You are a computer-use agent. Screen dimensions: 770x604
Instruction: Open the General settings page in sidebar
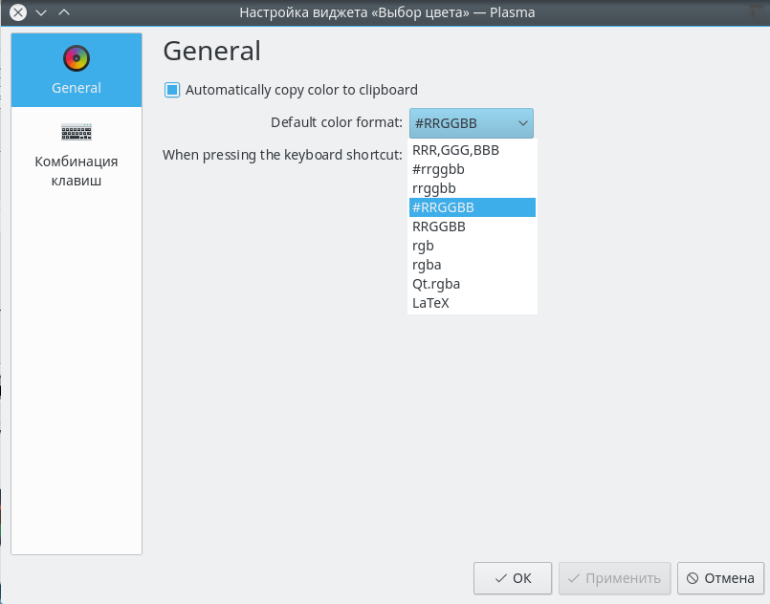click(x=77, y=70)
